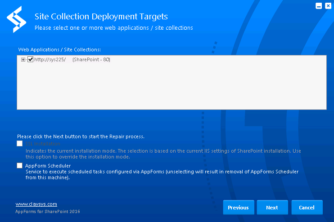Screen dimensions: 334x222
Task: Click Next to start the Repair process
Action: 272,207
